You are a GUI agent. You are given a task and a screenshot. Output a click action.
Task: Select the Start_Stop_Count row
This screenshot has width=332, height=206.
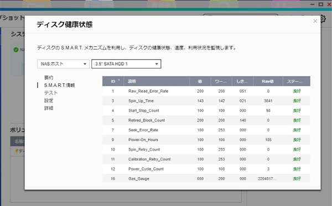[x=206, y=110]
